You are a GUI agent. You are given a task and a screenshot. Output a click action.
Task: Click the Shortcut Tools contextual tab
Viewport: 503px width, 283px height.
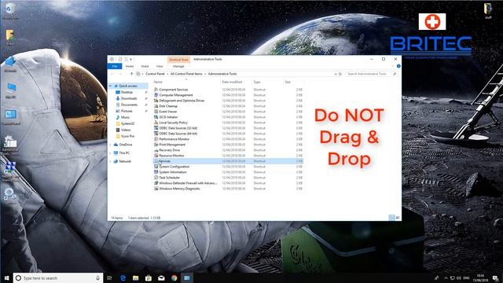click(178, 60)
